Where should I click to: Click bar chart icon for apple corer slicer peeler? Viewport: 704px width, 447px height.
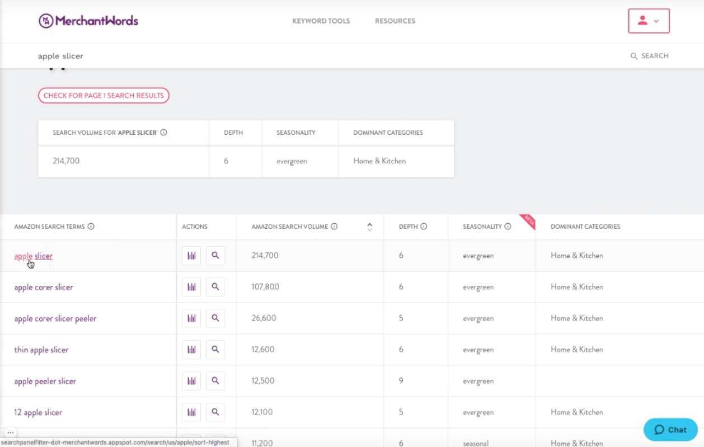[191, 318]
